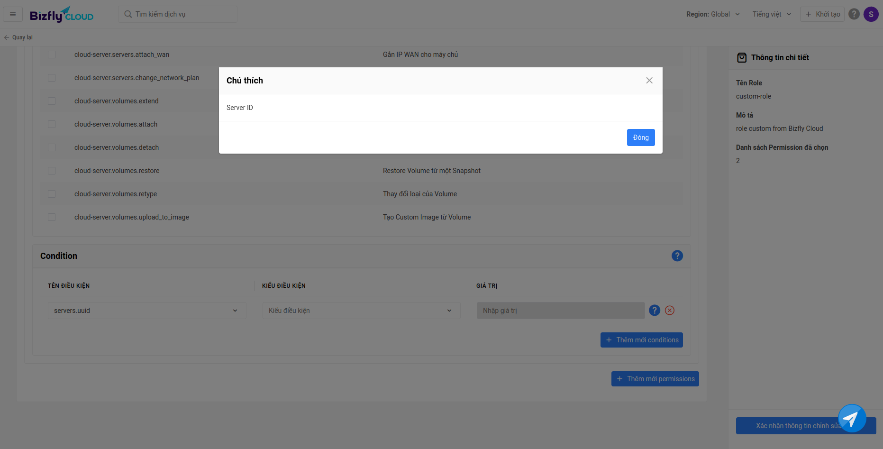Open the Region Global selector
The height and width of the screenshot is (449, 883).
tap(712, 14)
